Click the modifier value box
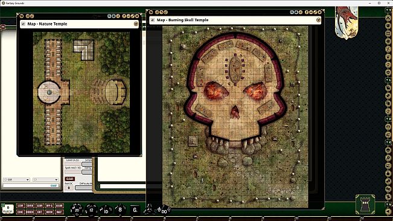The height and width of the screenshot is (221, 393). click(8, 209)
